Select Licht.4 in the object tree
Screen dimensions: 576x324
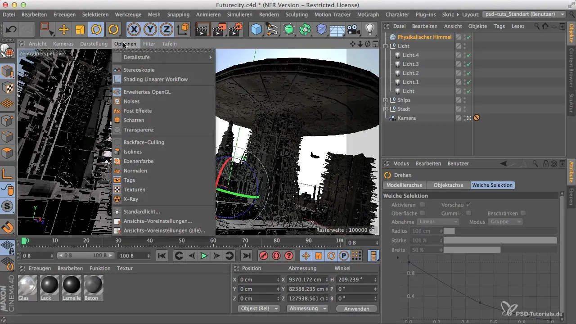410,55
